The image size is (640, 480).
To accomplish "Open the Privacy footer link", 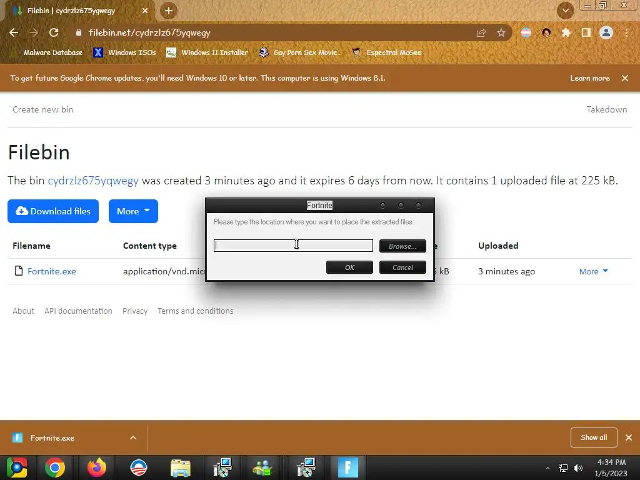I will tap(135, 311).
